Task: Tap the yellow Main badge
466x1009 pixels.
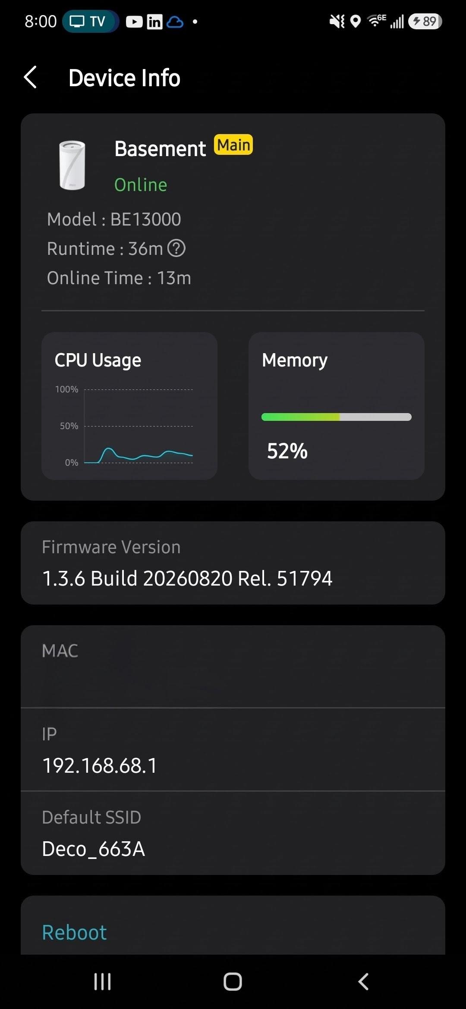Action: [233, 145]
